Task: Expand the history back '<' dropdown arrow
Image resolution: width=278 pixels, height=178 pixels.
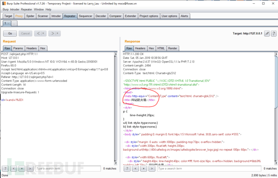Action: point(43,34)
